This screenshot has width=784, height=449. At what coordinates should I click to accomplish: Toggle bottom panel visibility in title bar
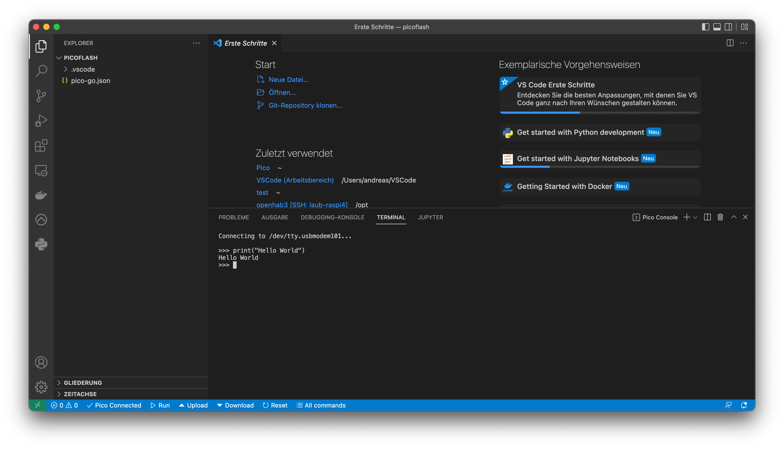(x=717, y=27)
